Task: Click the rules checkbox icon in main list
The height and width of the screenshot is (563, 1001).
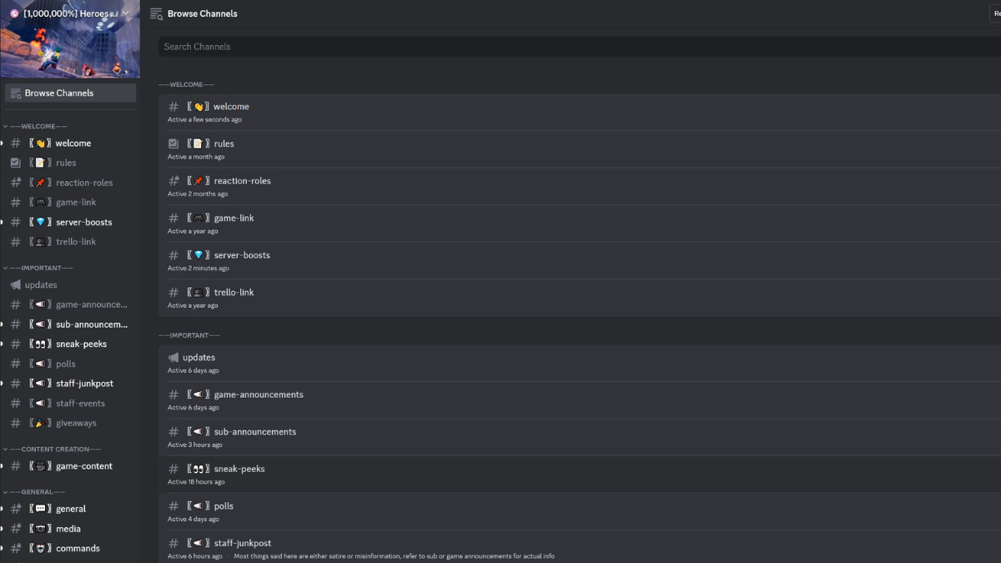Action: (174, 143)
